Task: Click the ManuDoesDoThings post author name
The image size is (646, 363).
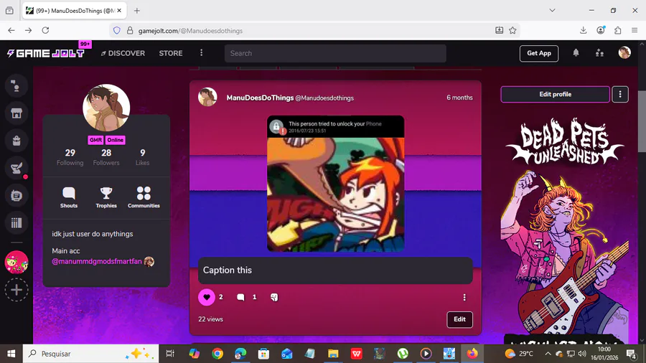Action: (260, 98)
